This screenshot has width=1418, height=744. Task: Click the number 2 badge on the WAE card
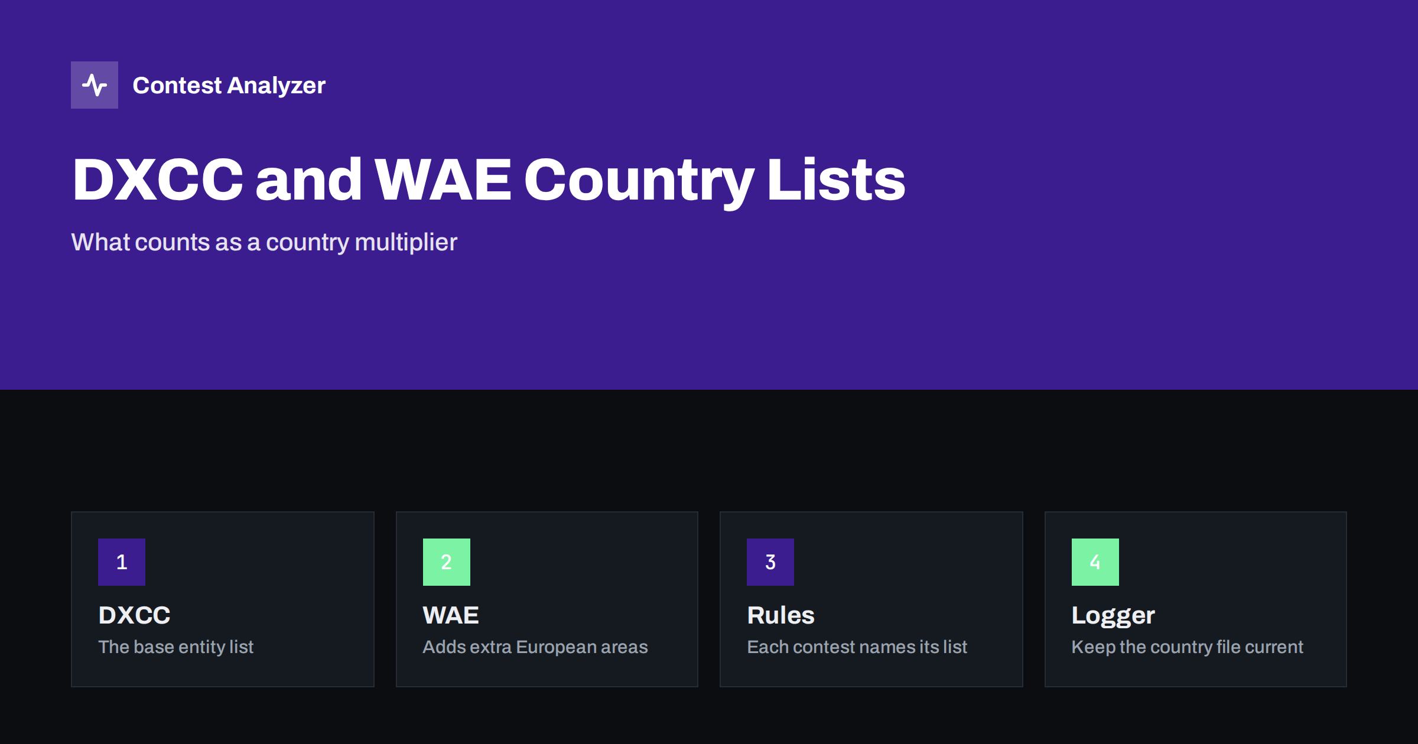[x=447, y=562]
